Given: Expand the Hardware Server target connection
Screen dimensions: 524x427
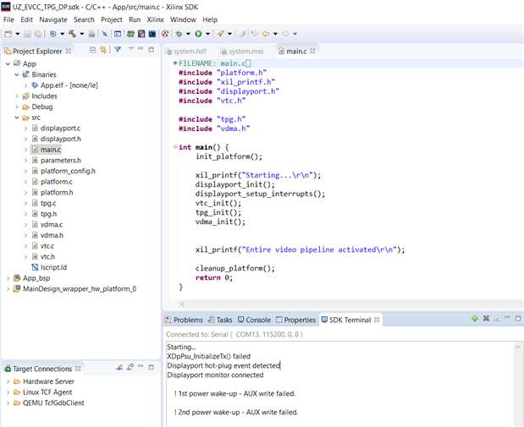Looking at the screenshot, I should tap(8, 381).
